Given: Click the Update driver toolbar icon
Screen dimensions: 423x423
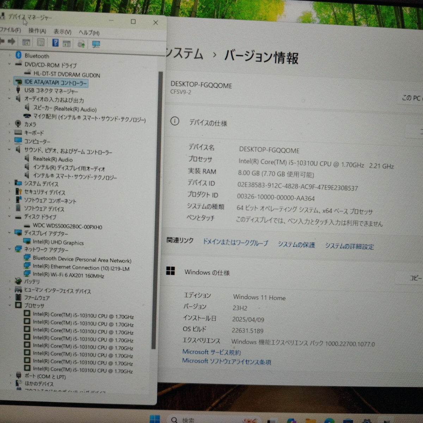Looking at the screenshot, I should [81, 44].
